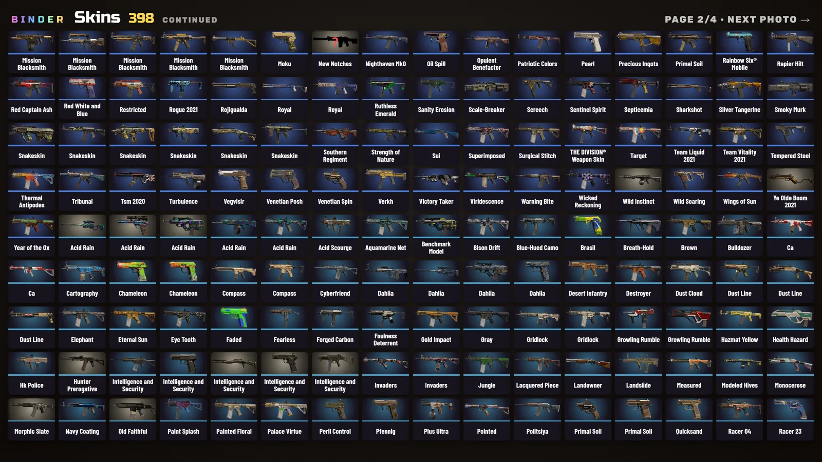Image resolution: width=822 pixels, height=462 pixels.
Task: Open the Target skin card
Action: (x=639, y=144)
